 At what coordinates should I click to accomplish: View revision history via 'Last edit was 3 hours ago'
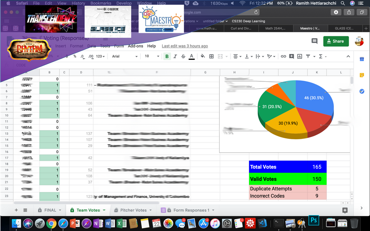pos(184,46)
